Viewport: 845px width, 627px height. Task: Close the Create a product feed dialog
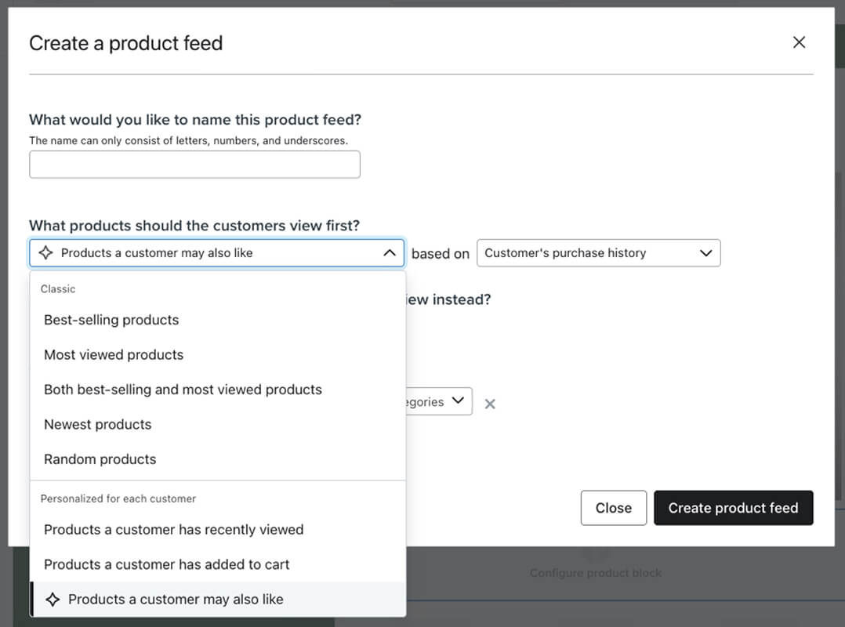coord(799,42)
